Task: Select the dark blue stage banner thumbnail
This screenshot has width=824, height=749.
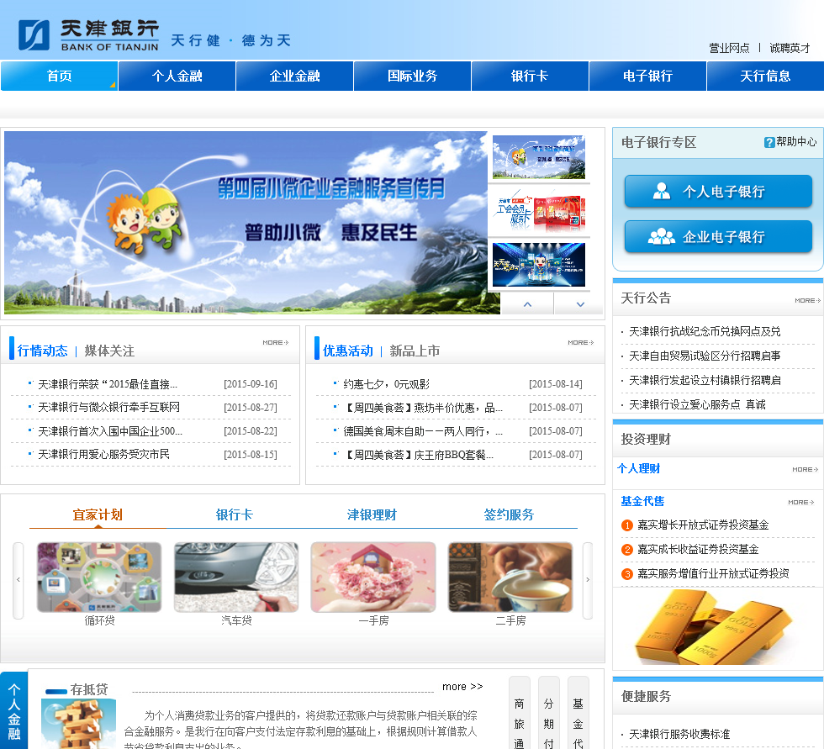Action: (539, 265)
